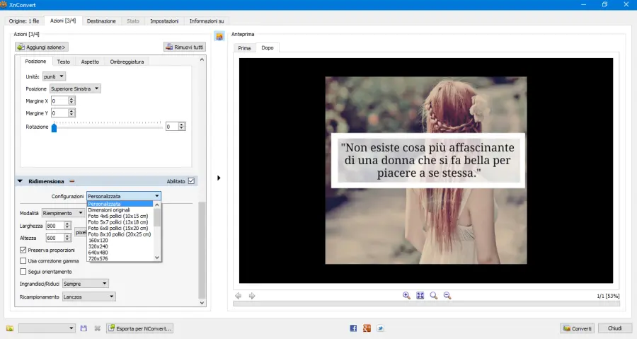Save the current script floppy icon
The width and height of the screenshot is (637, 339).
click(84, 328)
